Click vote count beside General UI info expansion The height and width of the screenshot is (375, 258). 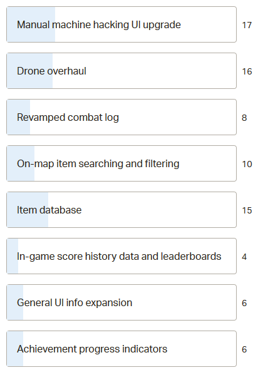pos(244,303)
